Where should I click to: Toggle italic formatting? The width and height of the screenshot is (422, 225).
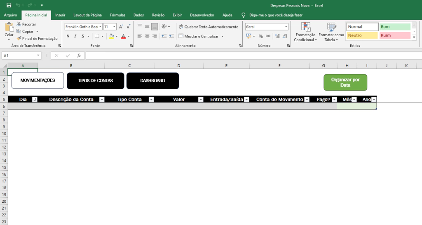click(76, 36)
